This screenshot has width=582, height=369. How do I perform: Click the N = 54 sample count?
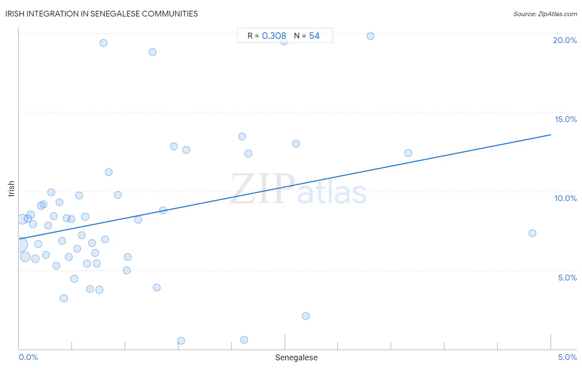pos(307,36)
